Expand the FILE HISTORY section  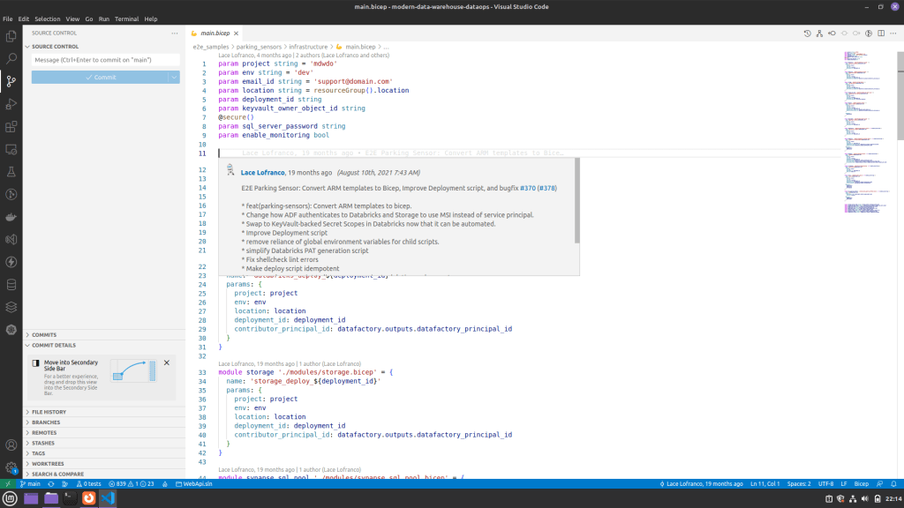[49, 412]
